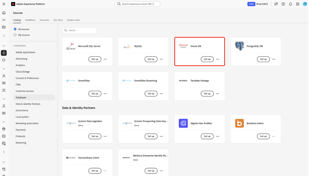Select the Streaming category
Image resolution: width=309 pixels, height=176 pixels.
pos(21,143)
